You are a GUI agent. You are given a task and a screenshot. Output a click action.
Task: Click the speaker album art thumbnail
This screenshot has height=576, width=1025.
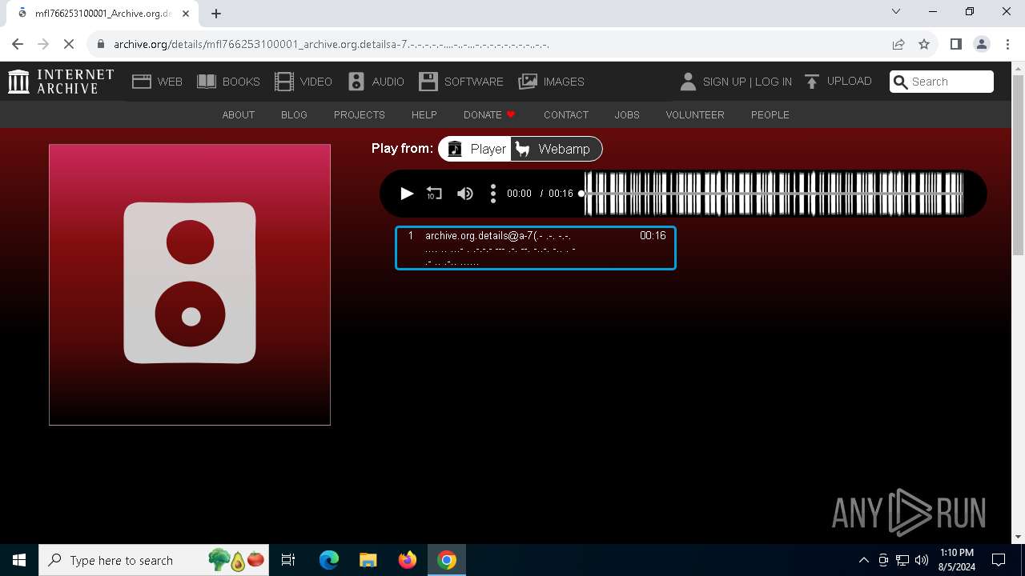pyautogui.click(x=190, y=285)
